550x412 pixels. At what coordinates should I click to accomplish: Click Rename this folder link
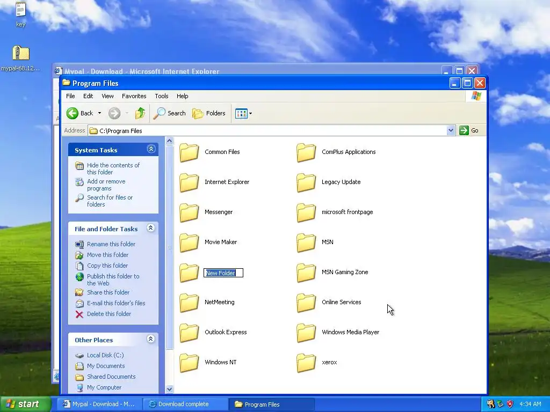point(111,244)
